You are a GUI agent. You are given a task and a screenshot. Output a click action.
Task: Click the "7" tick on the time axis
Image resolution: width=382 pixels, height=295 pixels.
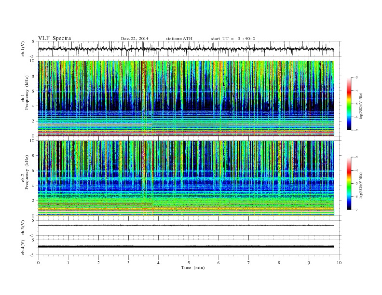pyautogui.click(x=249, y=263)
